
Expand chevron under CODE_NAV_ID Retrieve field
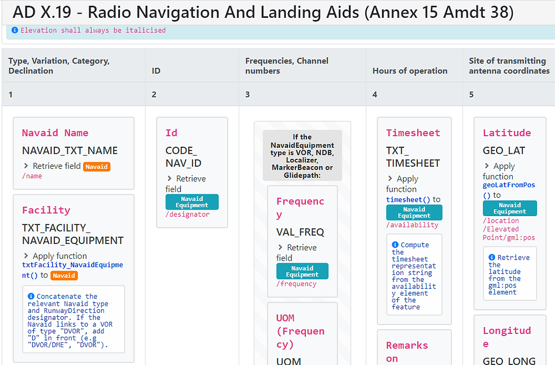tap(169, 179)
